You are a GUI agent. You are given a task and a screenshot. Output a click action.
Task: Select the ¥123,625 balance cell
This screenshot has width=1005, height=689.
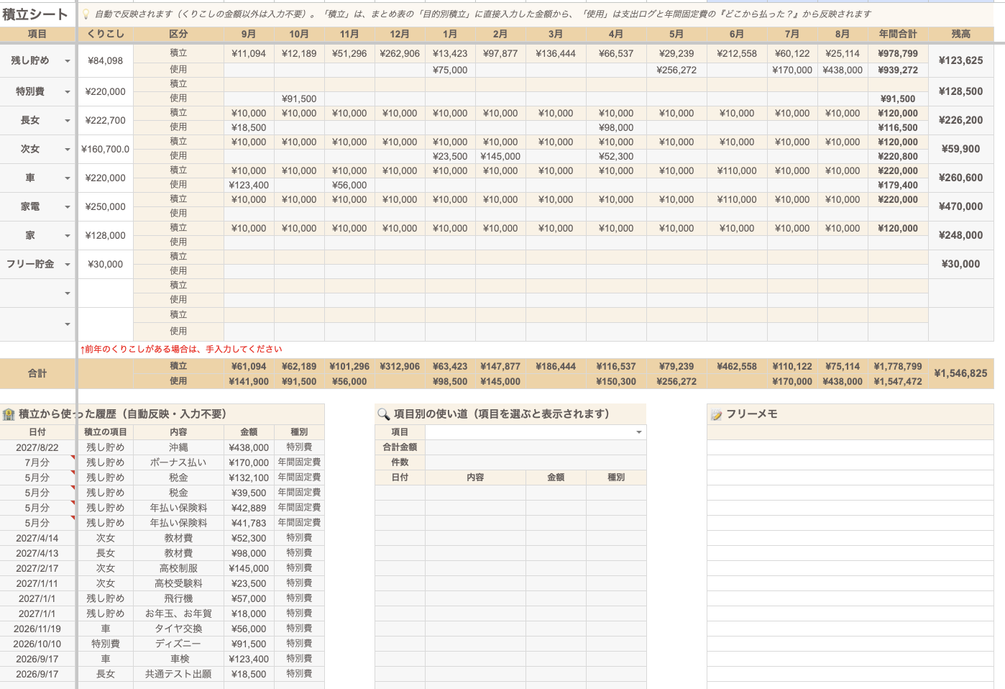(x=961, y=61)
